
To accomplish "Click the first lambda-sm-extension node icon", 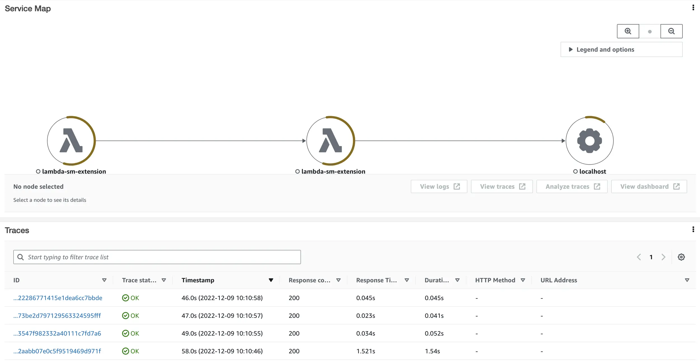I will point(71,140).
